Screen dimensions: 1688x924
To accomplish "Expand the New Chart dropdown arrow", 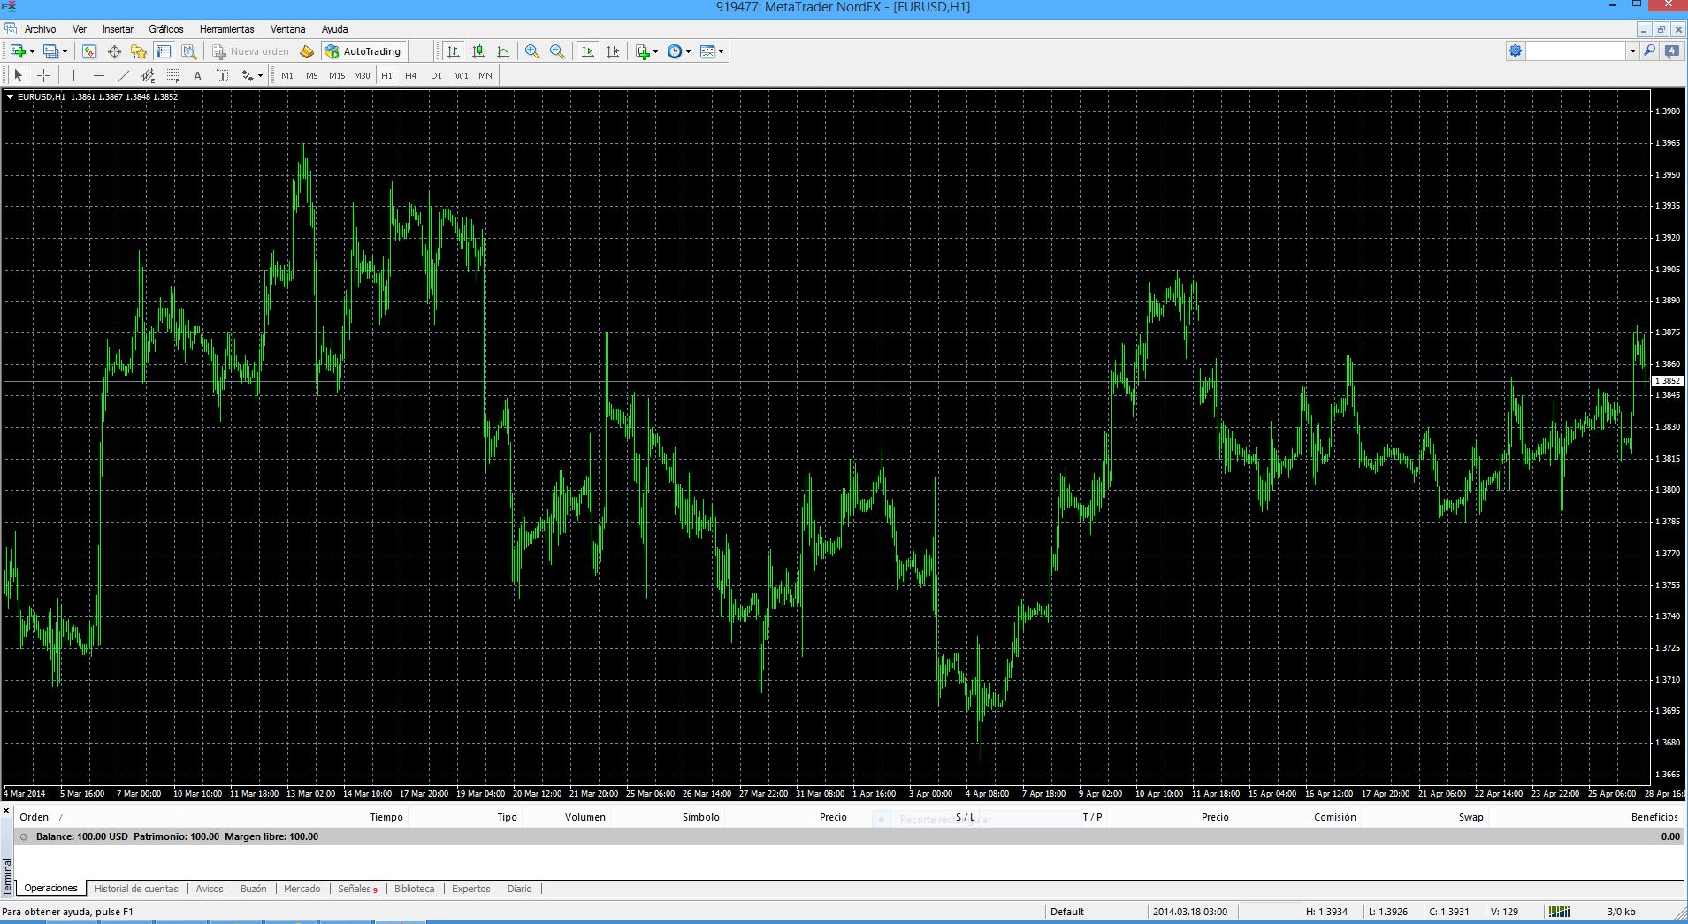I will pos(32,52).
